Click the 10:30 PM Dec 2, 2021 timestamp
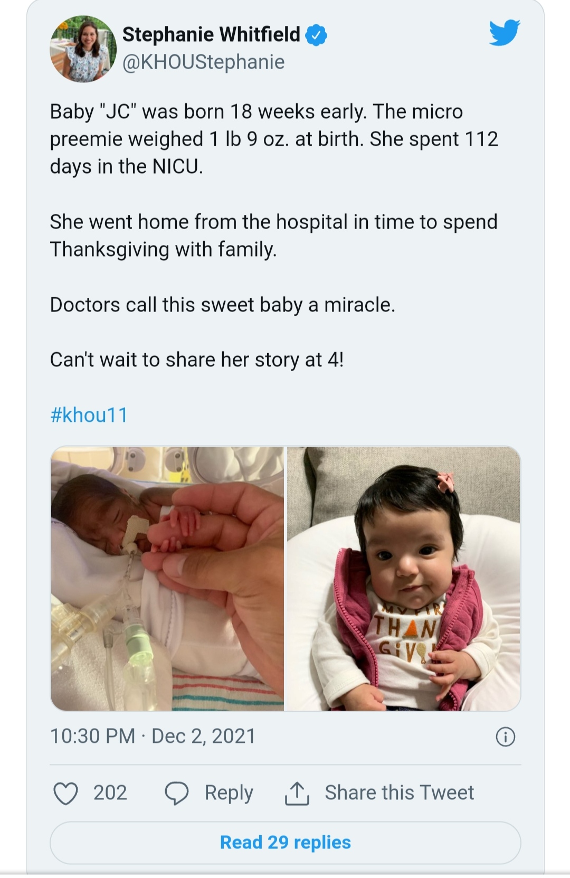The height and width of the screenshot is (878, 570). tap(153, 736)
